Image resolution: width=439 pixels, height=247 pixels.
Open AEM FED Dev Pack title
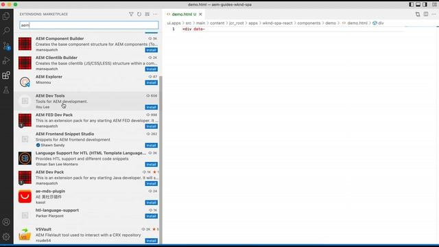(x=54, y=115)
